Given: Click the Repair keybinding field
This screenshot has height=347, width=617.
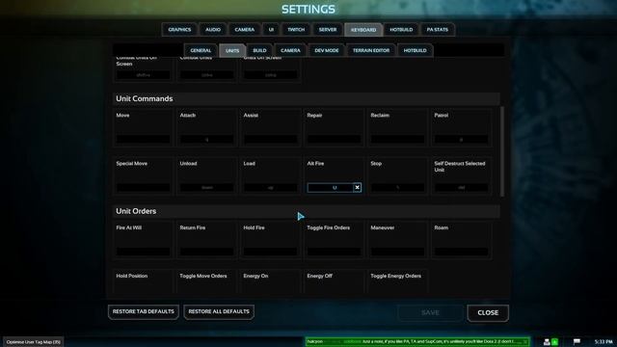Looking at the screenshot, I should (x=335, y=139).
